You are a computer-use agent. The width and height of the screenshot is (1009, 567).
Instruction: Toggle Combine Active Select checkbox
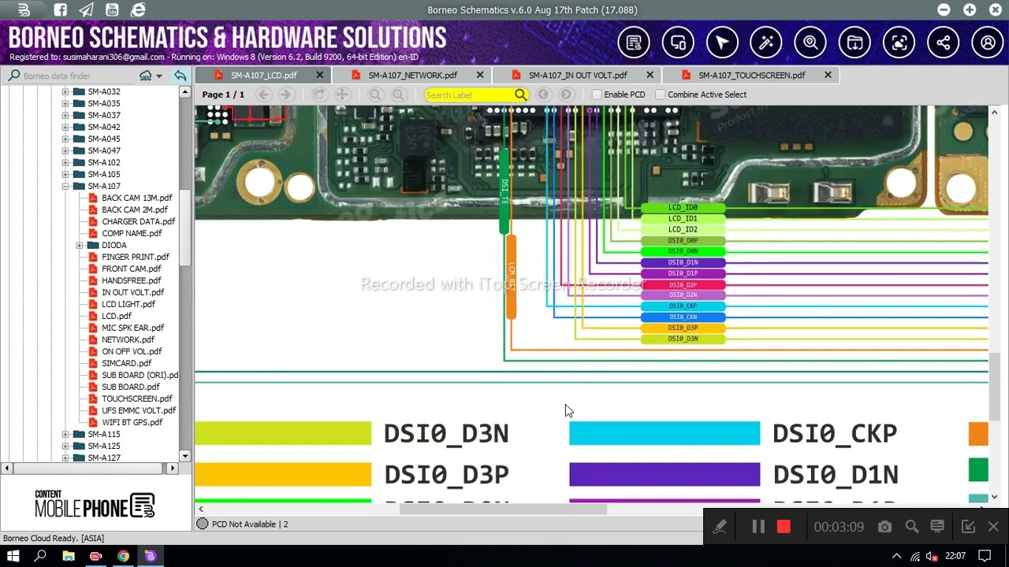[x=661, y=94]
